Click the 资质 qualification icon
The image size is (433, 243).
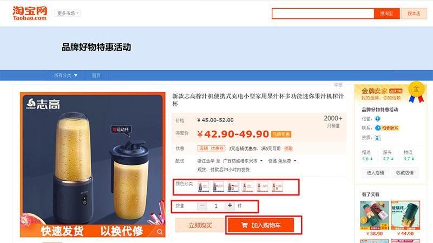tap(377, 138)
